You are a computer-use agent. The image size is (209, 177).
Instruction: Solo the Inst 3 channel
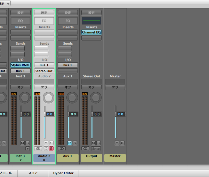pos(27,143)
